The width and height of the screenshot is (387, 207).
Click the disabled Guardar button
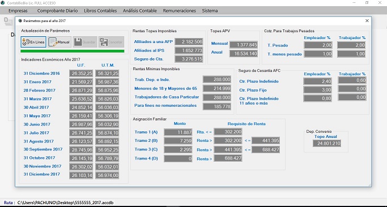(x=85, y=42)
